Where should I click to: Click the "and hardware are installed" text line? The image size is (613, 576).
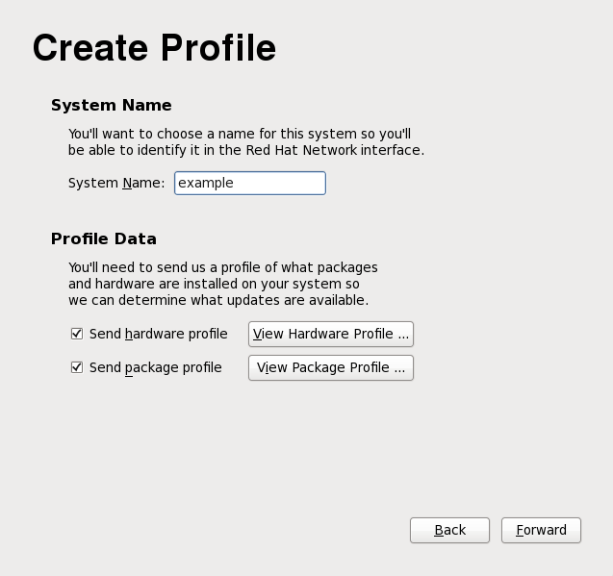213,284
